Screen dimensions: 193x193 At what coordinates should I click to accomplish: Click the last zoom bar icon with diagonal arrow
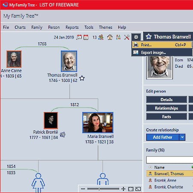138,189
